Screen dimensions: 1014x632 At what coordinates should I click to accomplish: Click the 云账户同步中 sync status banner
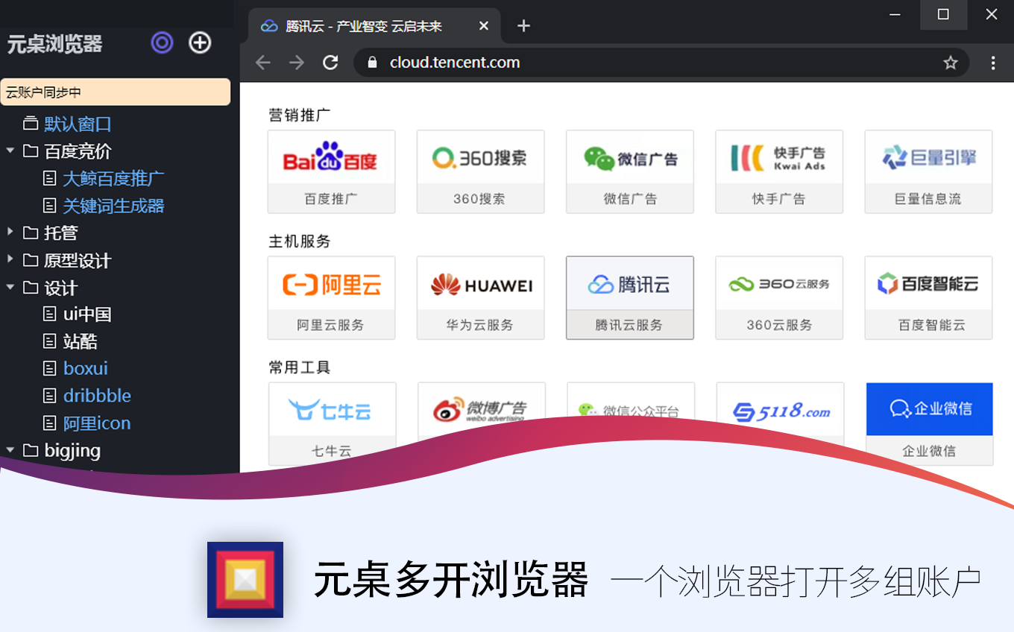[116, 92]
